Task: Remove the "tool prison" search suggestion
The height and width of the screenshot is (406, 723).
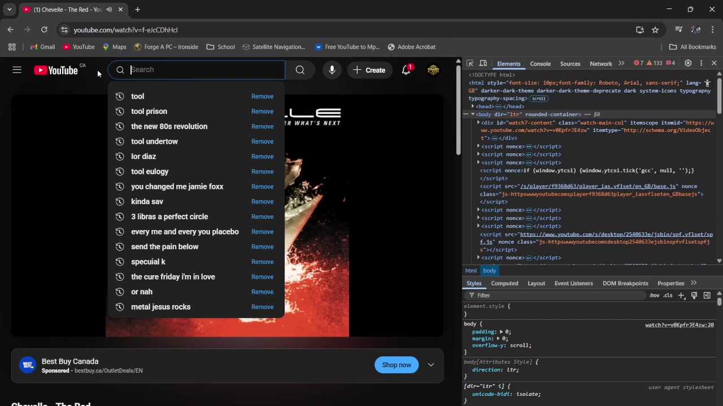Action: pos(262,112)
